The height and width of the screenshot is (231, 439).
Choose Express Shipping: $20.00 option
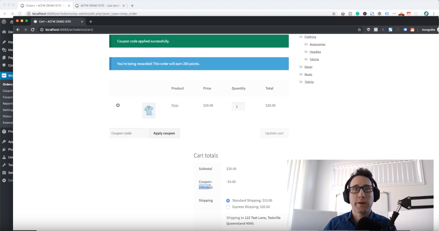228,207
